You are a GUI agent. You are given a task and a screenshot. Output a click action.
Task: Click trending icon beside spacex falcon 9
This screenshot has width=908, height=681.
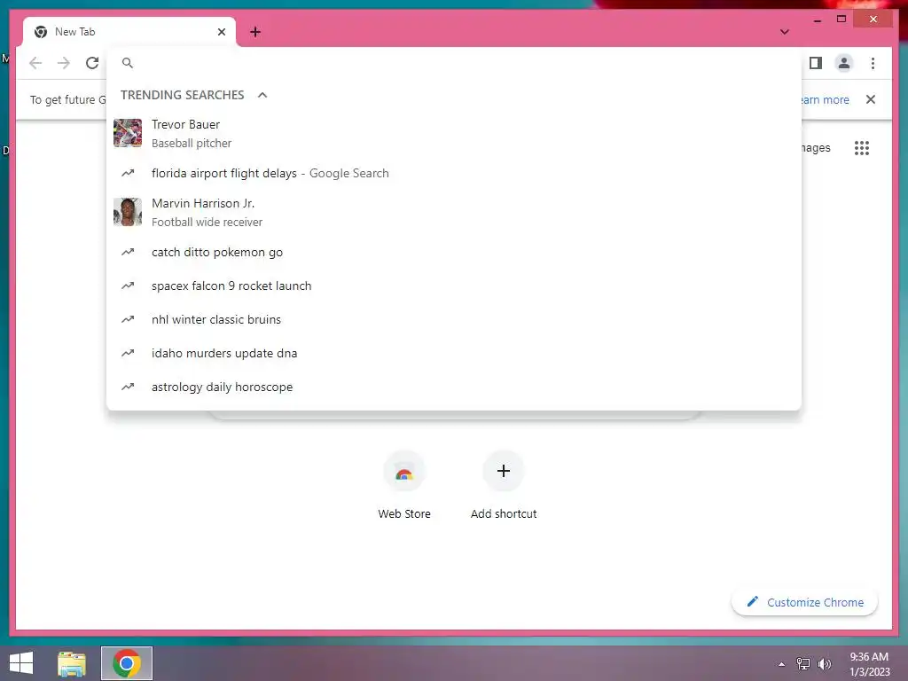coord(128,286)
